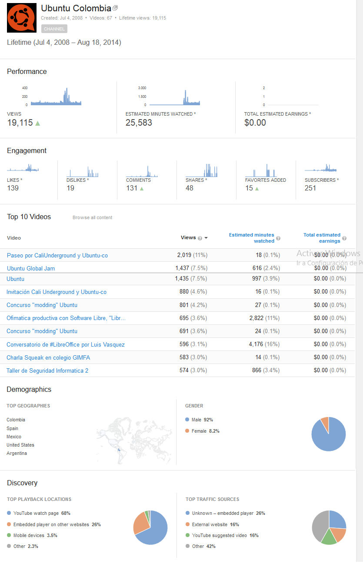Click the Estimated minutes watched help icon
Screen dimensions: 363x564
pyautogui.click(x=278, y=238)
